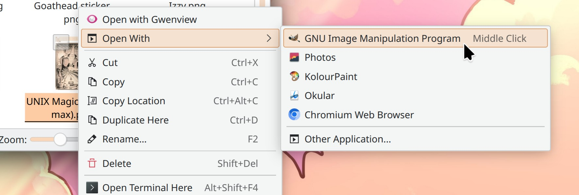579x195 pixels.
Task: Click the KolourPaint palette icon
Action: point(294,76)
